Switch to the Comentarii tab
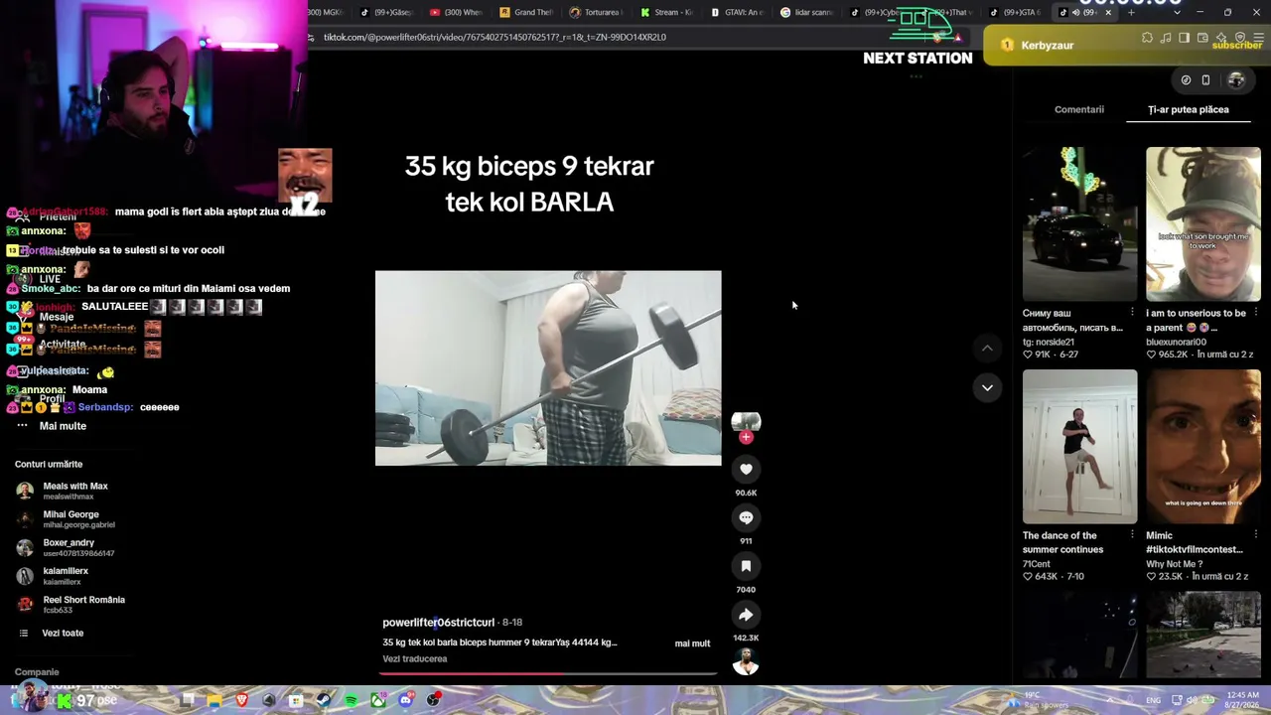This screenshot has width=1271, height=715. pos(1079,109)
